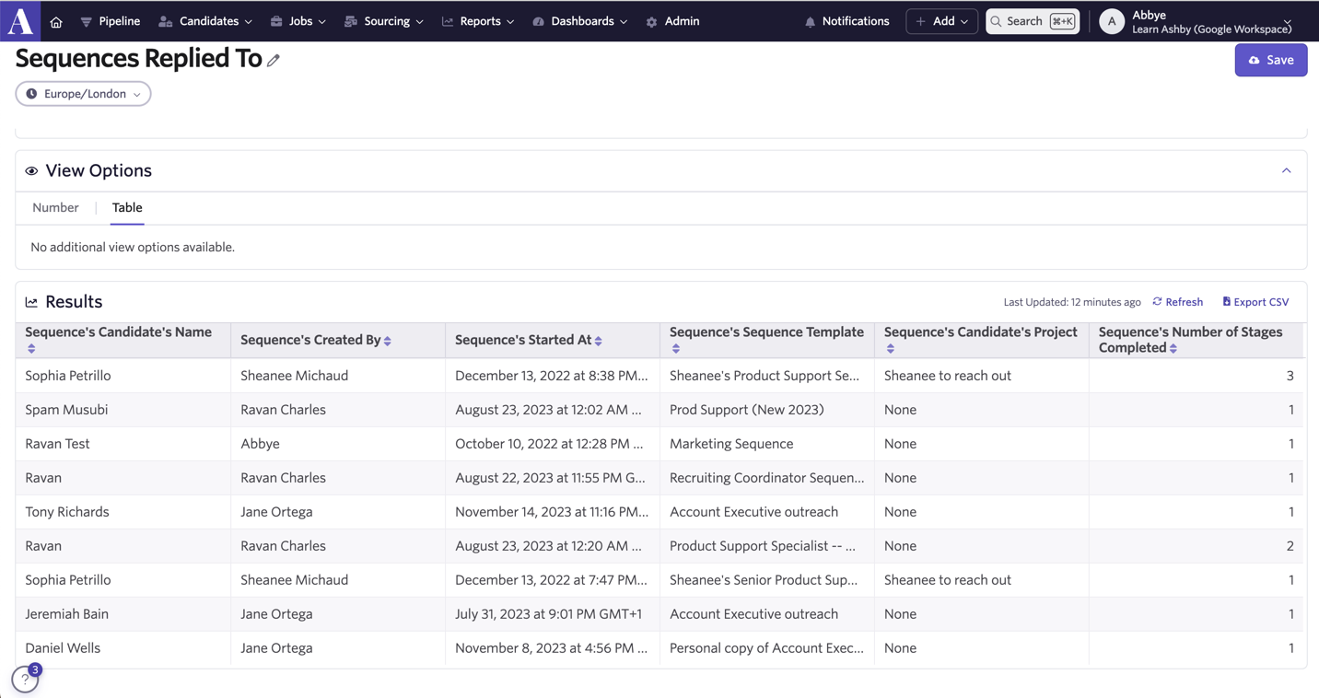
Task: Open the Abbye account menu chevron
Action: click(x=1288, y=22)
